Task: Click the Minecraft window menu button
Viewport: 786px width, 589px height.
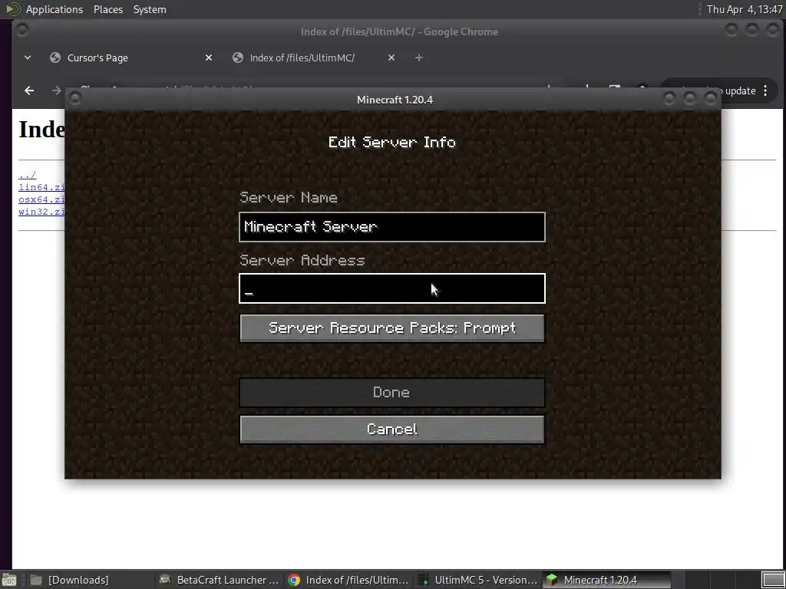Action: [74, 99]
